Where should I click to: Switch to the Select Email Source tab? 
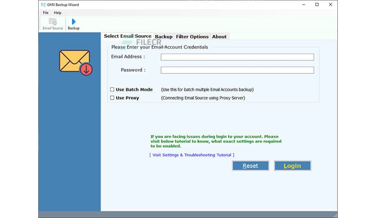[128, 36]
